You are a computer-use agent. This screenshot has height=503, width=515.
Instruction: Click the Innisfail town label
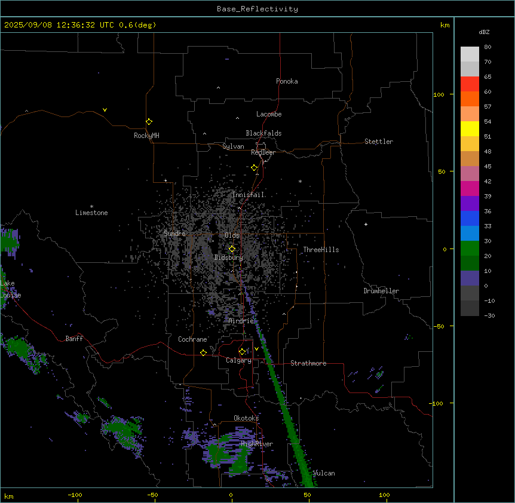(249, 195)
